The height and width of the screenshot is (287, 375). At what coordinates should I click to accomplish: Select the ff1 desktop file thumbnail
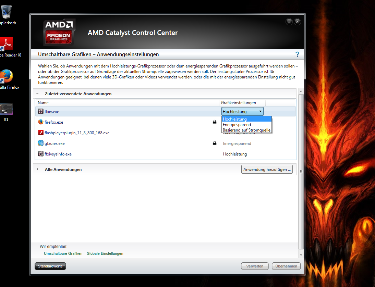coord(6,109)
